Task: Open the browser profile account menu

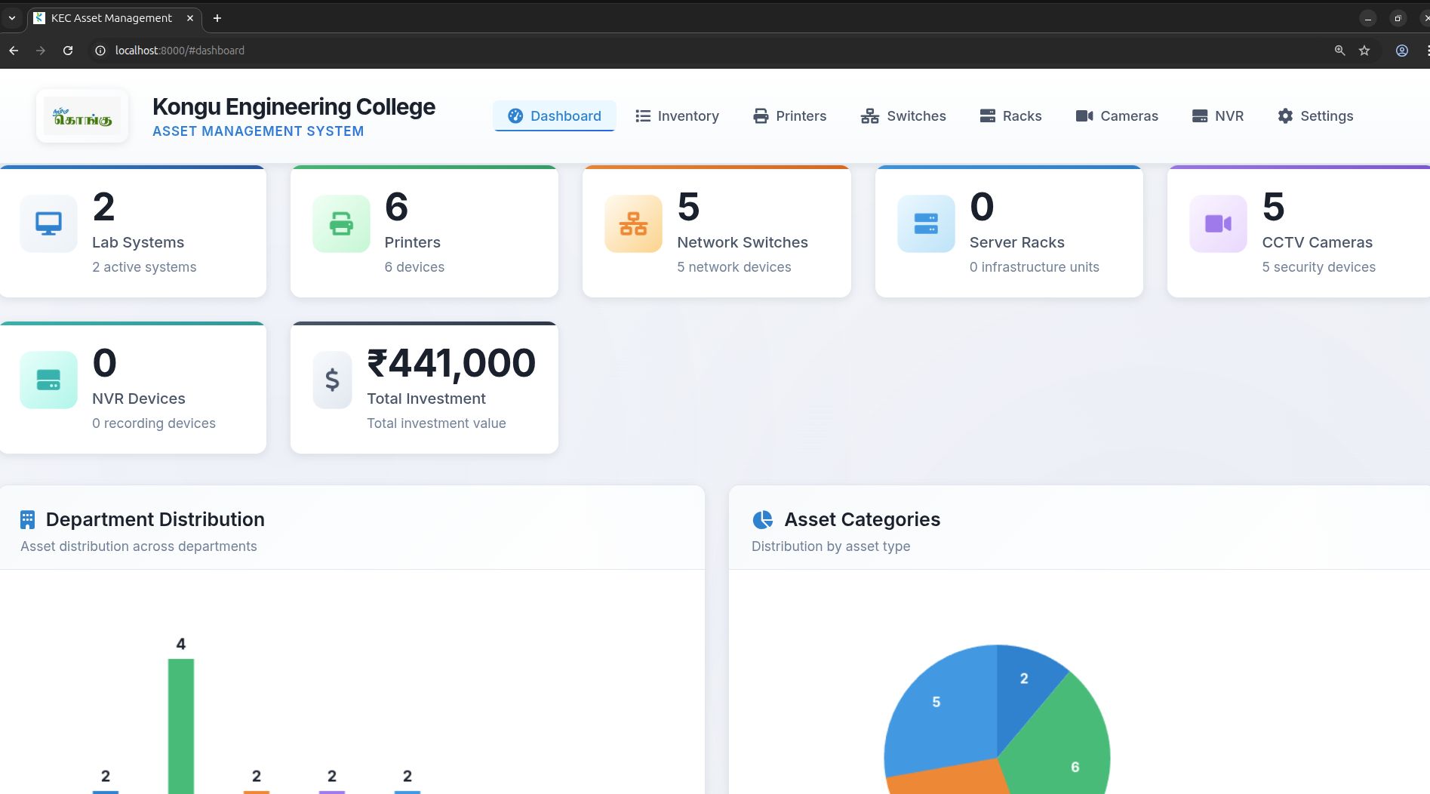Action: 1402,51
